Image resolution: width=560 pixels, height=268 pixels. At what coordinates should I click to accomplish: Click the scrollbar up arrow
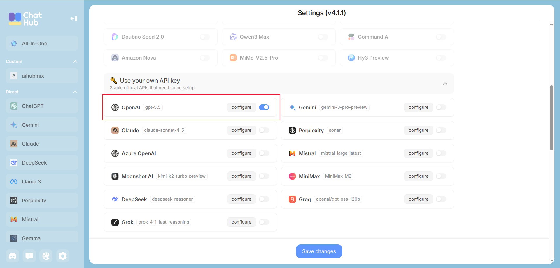[552, 24]
